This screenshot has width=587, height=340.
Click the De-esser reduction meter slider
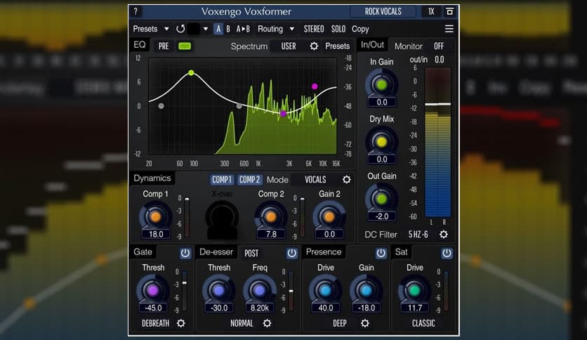pos(291,291)
